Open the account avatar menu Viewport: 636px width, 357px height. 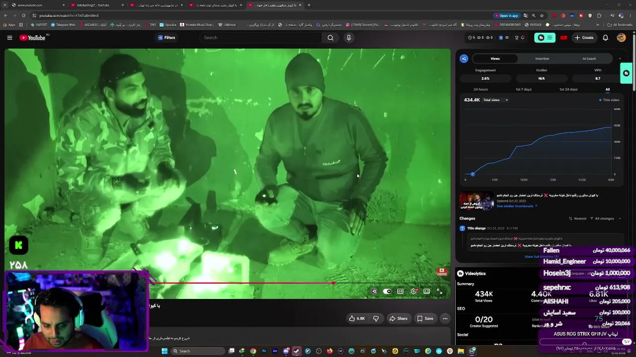[621, 38]
